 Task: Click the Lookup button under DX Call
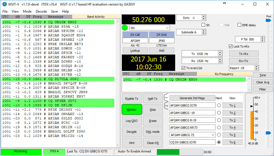click(x=135, y=51)
